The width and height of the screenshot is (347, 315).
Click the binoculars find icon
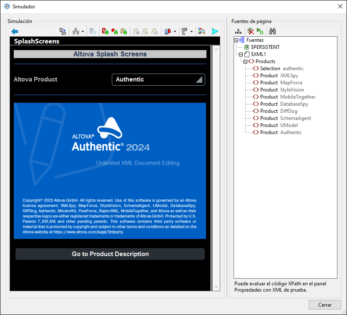(273, 31)
